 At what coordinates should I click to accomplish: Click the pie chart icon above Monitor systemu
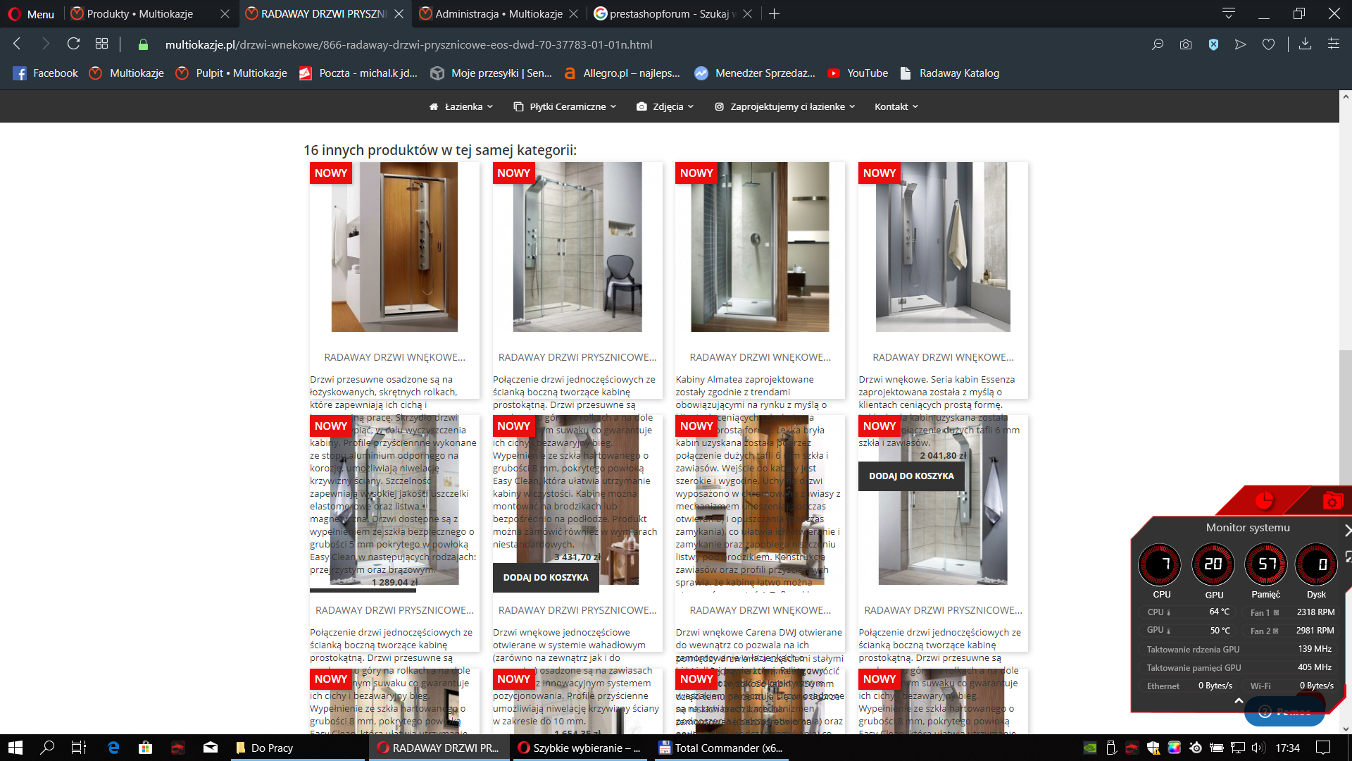(x=1264, y=501)
